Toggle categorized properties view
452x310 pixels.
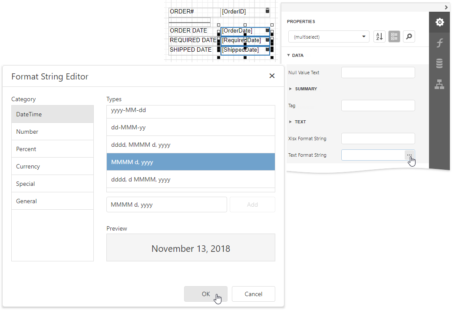point(394,37)
